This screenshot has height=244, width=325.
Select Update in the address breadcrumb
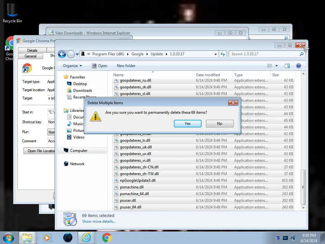click(157, 54)
